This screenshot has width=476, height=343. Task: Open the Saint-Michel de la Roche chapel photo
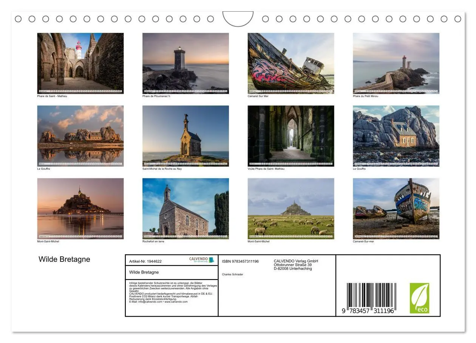tap(185, 136)
